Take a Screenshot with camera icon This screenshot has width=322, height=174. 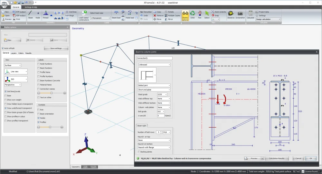click(x=240, y=15)
